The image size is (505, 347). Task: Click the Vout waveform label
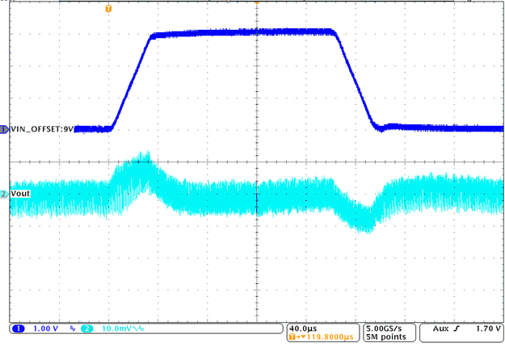pyautogui.click(x=21, y=194)
